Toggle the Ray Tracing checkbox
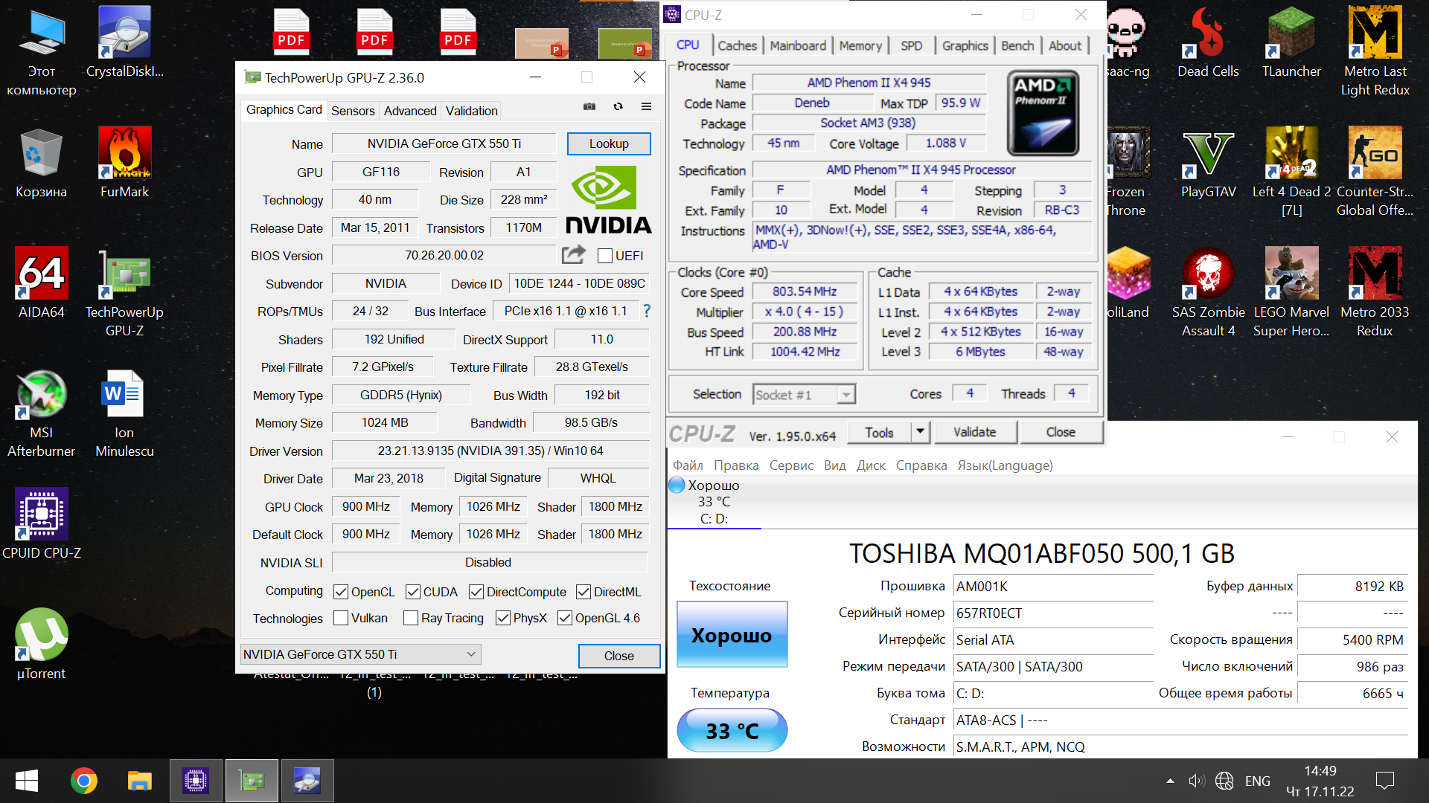The image size is (1429, 803). coord(410,618)
